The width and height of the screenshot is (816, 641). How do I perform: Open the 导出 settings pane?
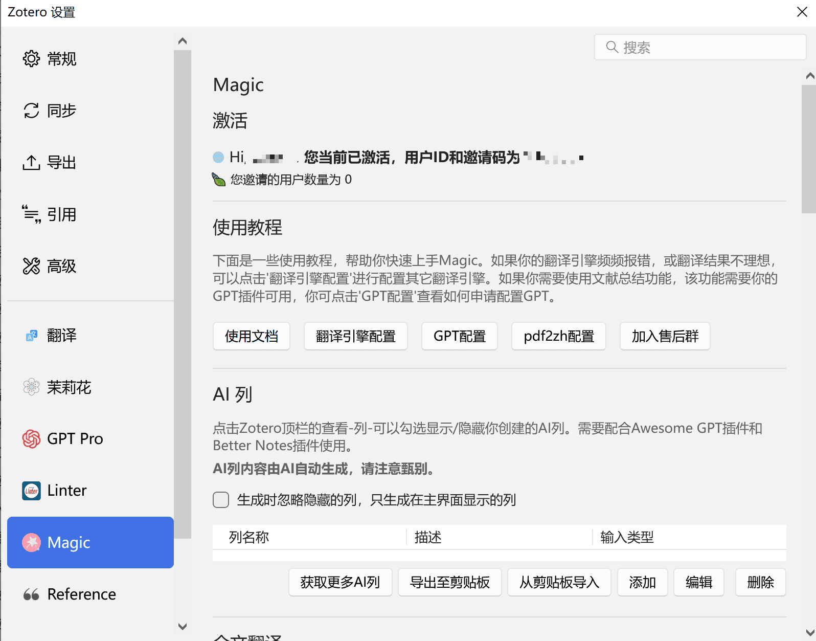90,163
